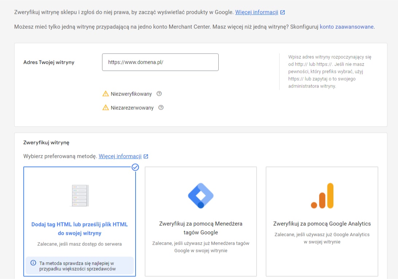The height and width of the screenshot is (279, 398).
Task: Click the Google Analytics logo icon
Action: (x=322, y=196)
